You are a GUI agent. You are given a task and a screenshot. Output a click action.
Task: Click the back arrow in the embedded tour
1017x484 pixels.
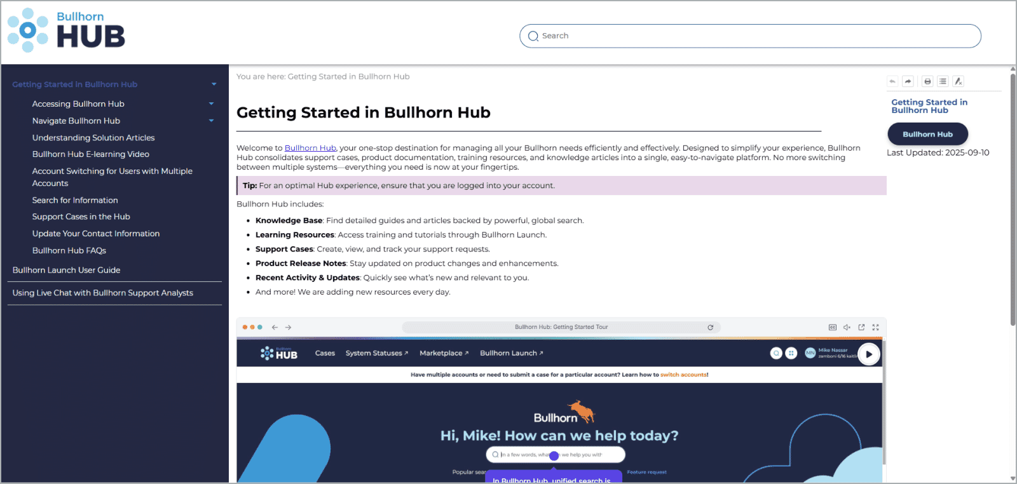(275, 327)
